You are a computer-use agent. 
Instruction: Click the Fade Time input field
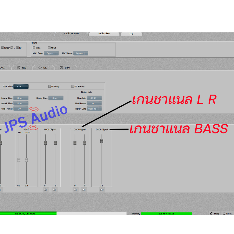point(21,86)
